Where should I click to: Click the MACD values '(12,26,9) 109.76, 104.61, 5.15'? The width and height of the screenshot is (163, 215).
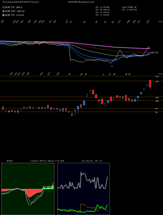pyautogui.click(x=45, y=161)
